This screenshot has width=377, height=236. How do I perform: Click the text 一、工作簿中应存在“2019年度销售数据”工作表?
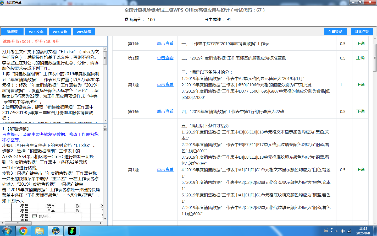pyautogui.click(x=225, y=44)
